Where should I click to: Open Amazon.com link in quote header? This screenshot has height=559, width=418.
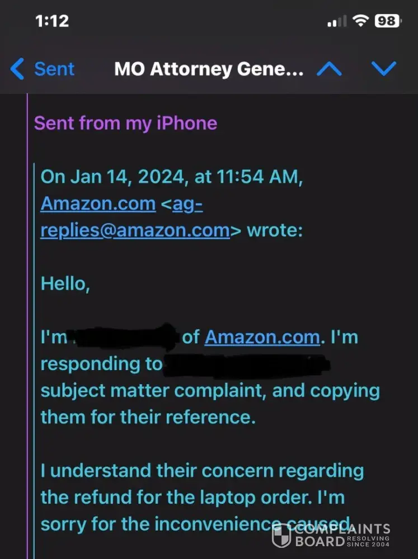[98, 204]
